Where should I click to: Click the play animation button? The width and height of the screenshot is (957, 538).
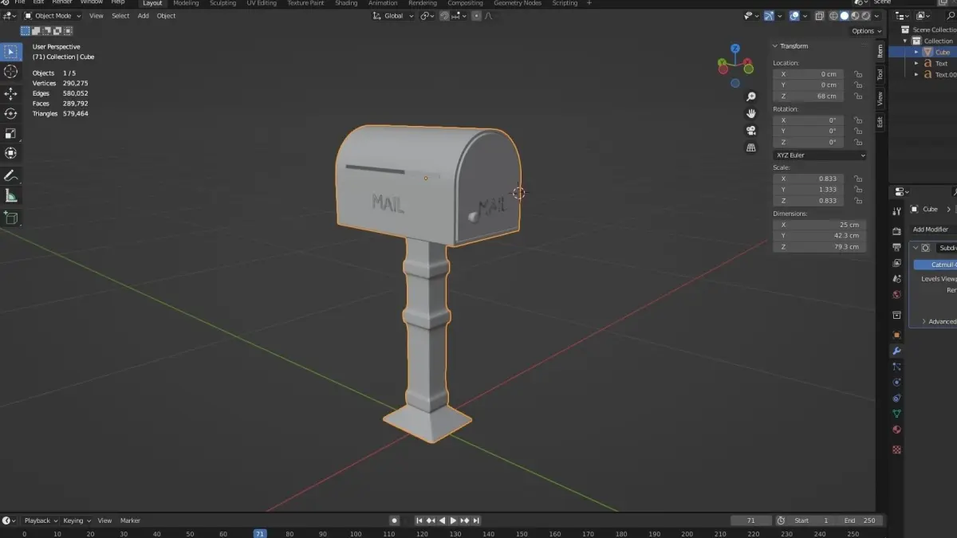click(453, 520)
